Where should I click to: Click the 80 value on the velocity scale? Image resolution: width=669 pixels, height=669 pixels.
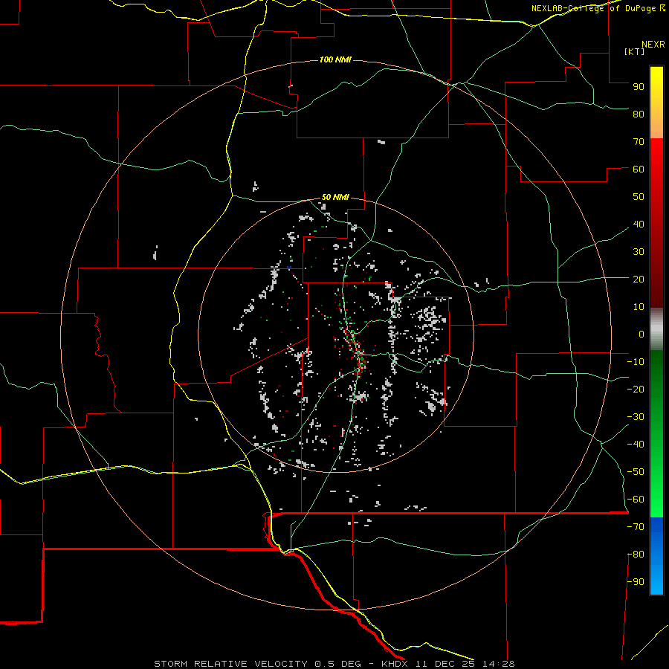pyautogui.click(x=639, y=114)
